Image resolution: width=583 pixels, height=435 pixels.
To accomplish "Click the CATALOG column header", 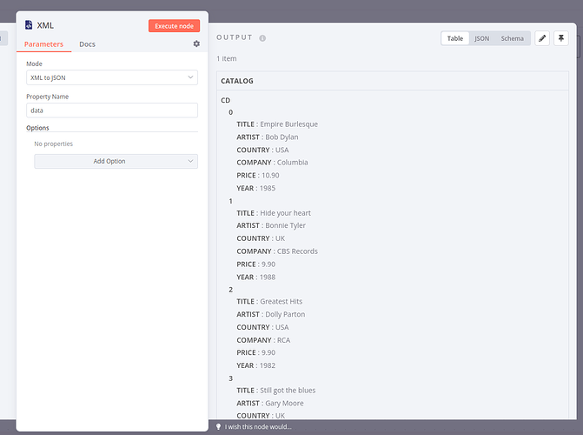I will click(x=237, y=81).
